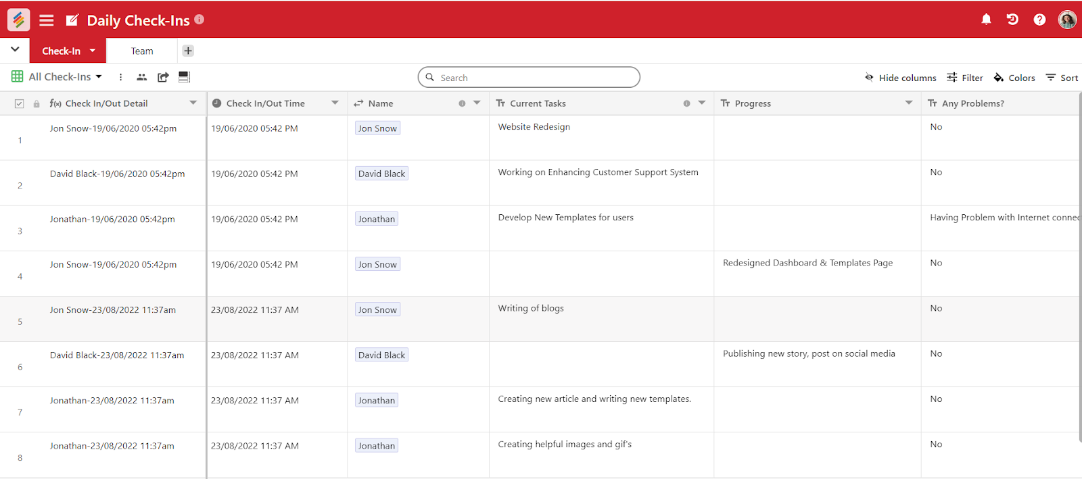Show info for Daily Check-Ins title
This screenshot has width=1082, height=479.
point(199,19)
